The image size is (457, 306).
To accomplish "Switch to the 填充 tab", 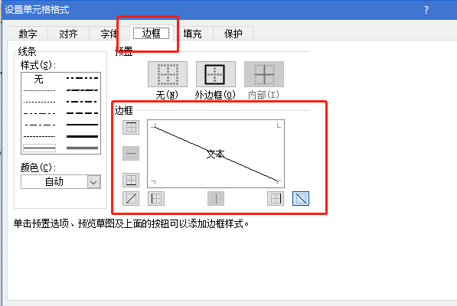I will [x=193, y=34].
